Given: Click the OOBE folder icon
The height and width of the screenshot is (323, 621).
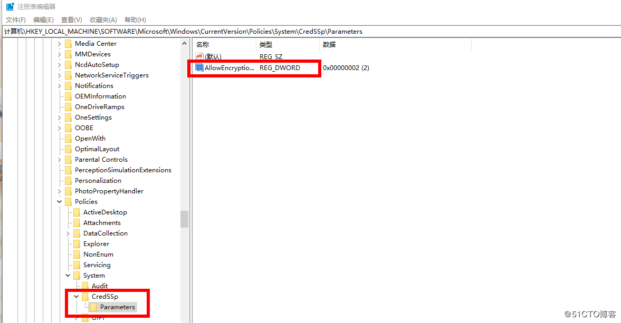Looking at the screenshot, I should click(68, 128).
